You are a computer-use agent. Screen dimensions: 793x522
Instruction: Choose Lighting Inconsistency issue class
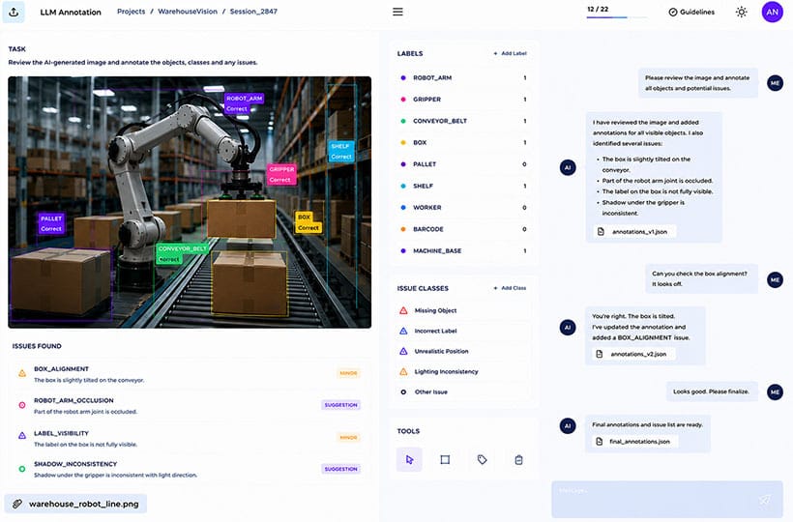[x=464, y=371]
